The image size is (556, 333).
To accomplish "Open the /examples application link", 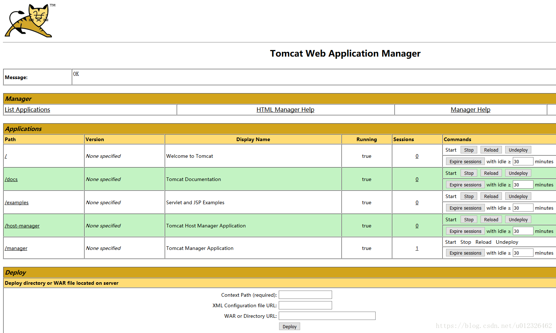I will click(x=17, y=202).
